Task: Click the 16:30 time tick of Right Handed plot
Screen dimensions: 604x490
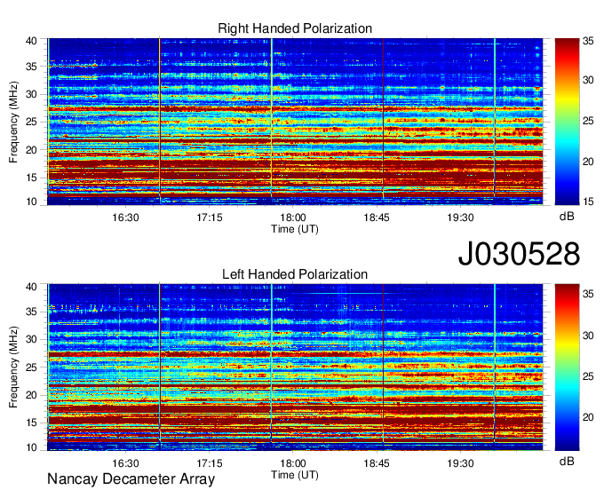Action: click(x=125, y=217)
